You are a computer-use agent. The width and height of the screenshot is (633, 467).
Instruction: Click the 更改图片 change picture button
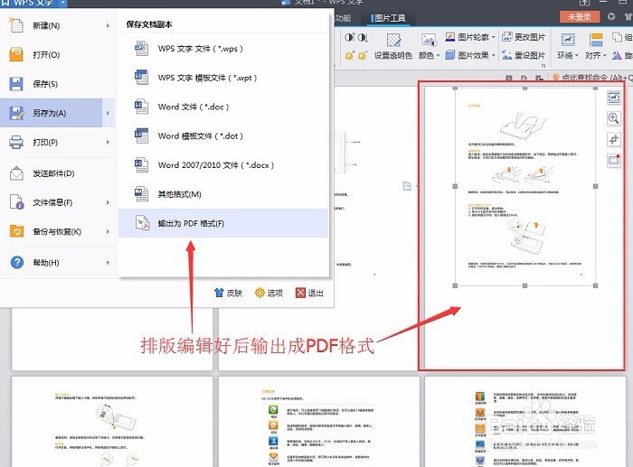pyautogui.click(x=524, y=37)
